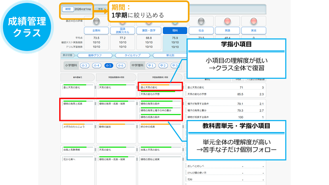
Task: Click the 花粉 row in score table
Action: 225,180
